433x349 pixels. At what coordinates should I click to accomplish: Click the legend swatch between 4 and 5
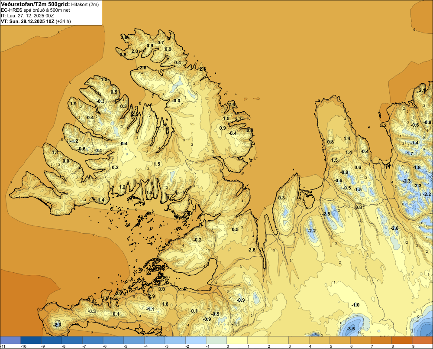click(x=320, y=340)
